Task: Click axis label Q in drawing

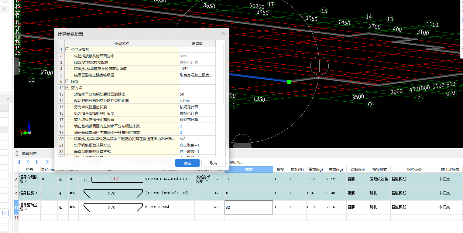Action: [370, 105]
